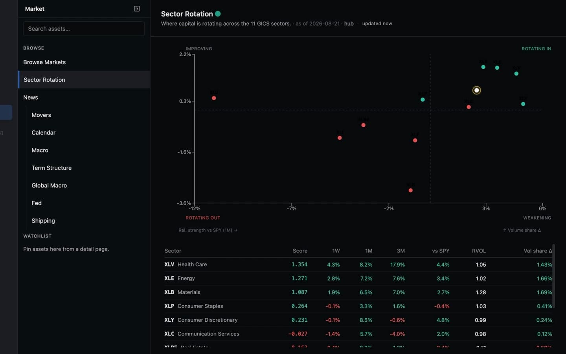Sort table by 3M column

401,251
